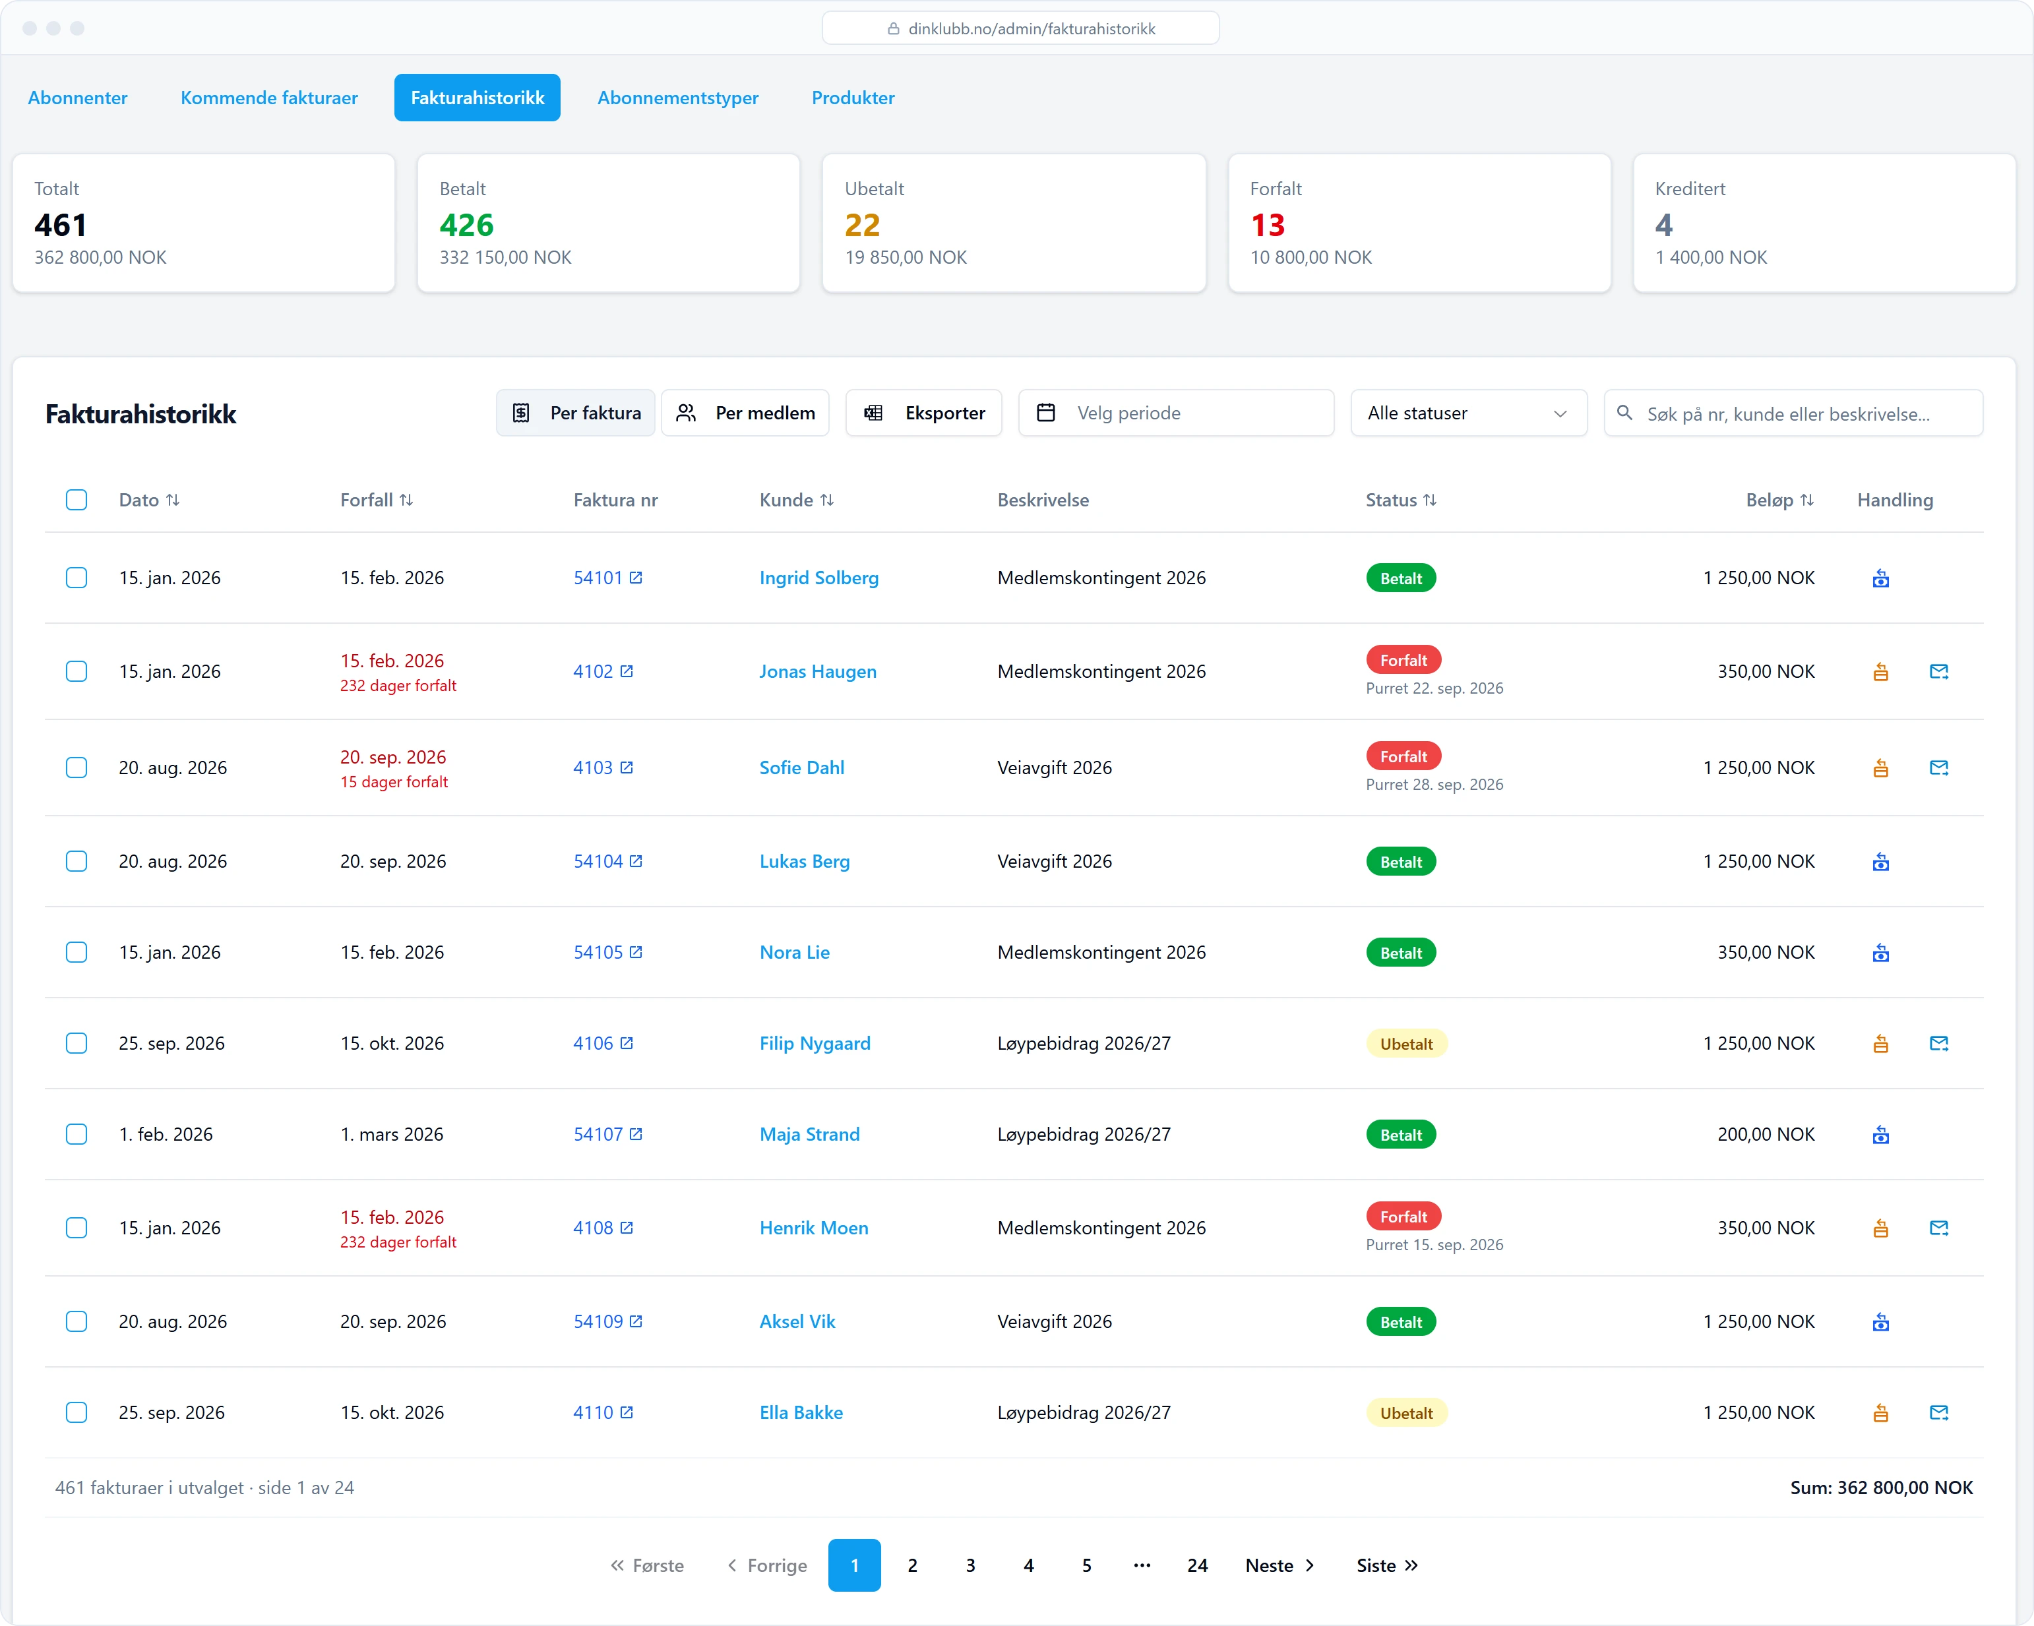Image resolution: width=2034 pixels, height=1626 pixels.
Task: Sort by the Forfall column header
Action: click(377, 500)
